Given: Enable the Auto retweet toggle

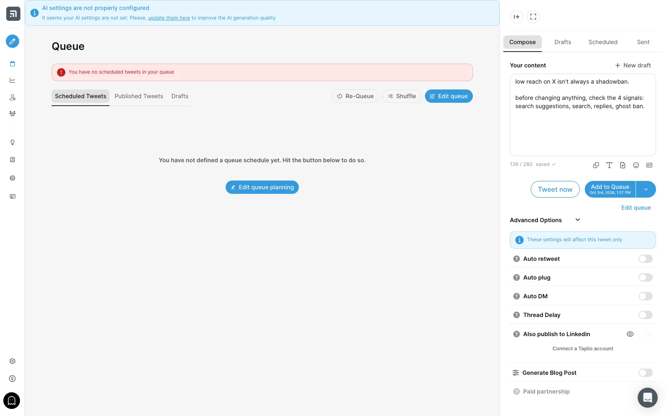Looking at the screenshot, I should pos(646,259).
